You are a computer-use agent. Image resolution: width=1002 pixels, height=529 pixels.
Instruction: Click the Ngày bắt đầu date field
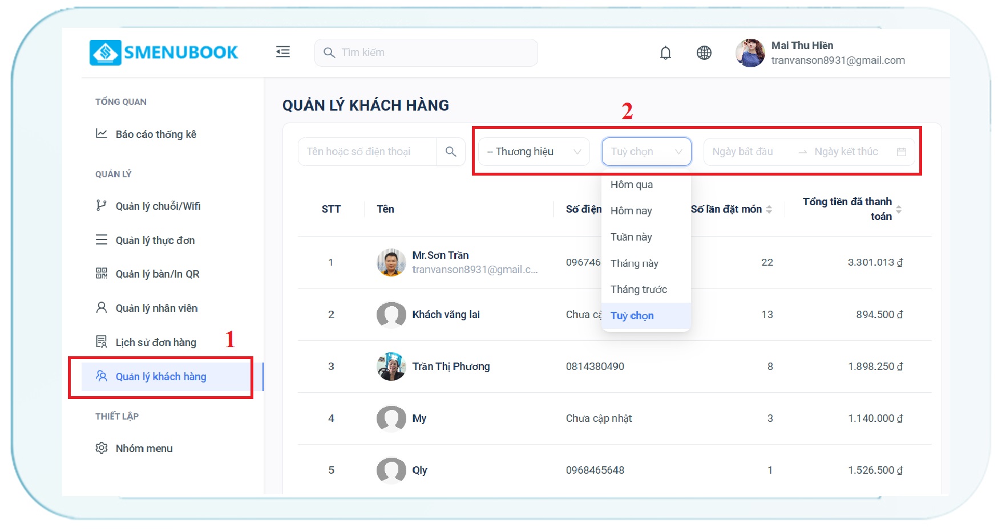pos(743,152)
